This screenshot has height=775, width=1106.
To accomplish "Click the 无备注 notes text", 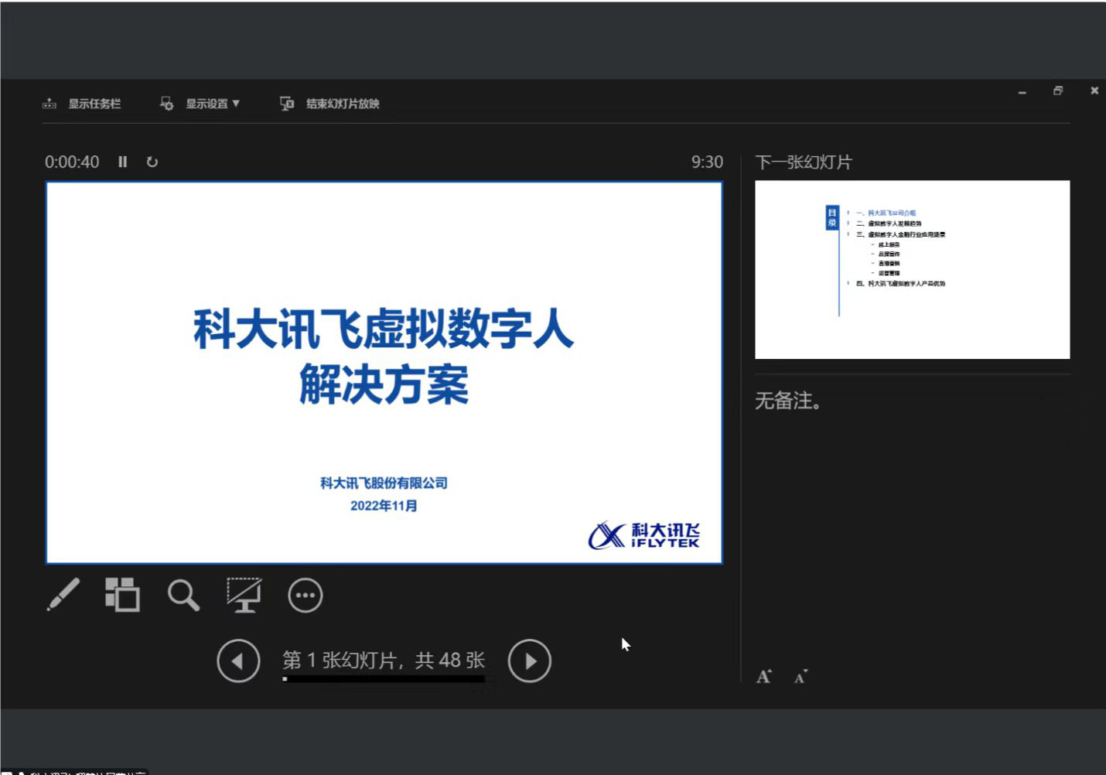I will 788,401.
